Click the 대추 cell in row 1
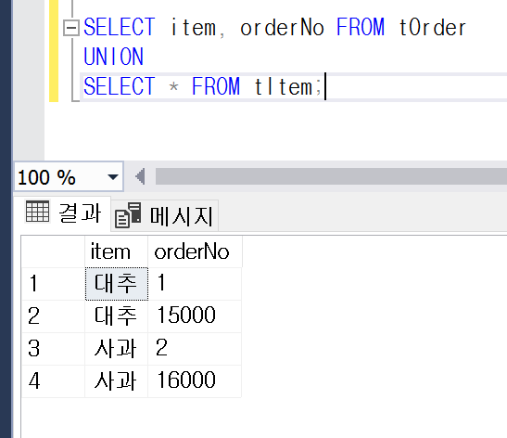The height and width of the screenshot is (438, 507). [x=117, y=284]
